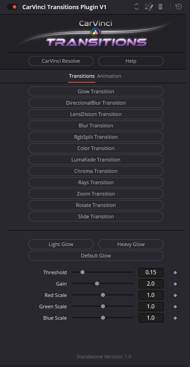Select RgbSplit Transition
Screen dimensions: 190x367
pyautogui.click(x=96, y=137)
